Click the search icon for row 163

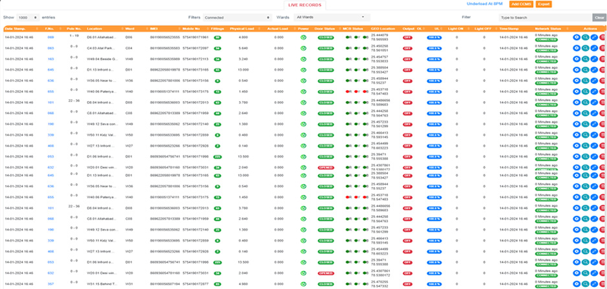pyautogui.click(x=586, y=59)
